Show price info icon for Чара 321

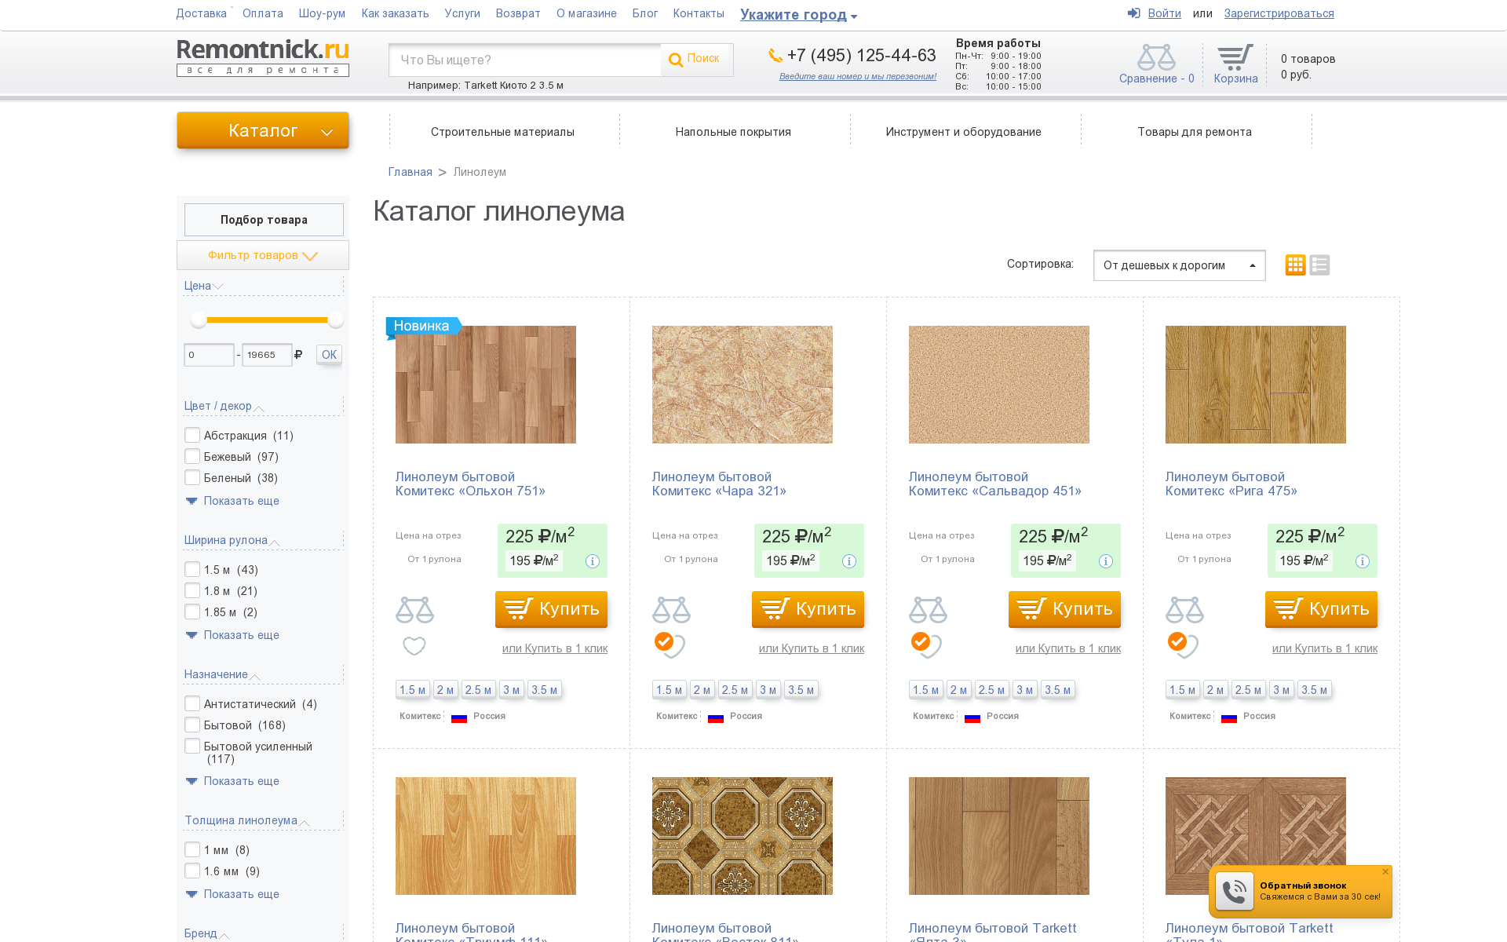click(x=849, y=561)
